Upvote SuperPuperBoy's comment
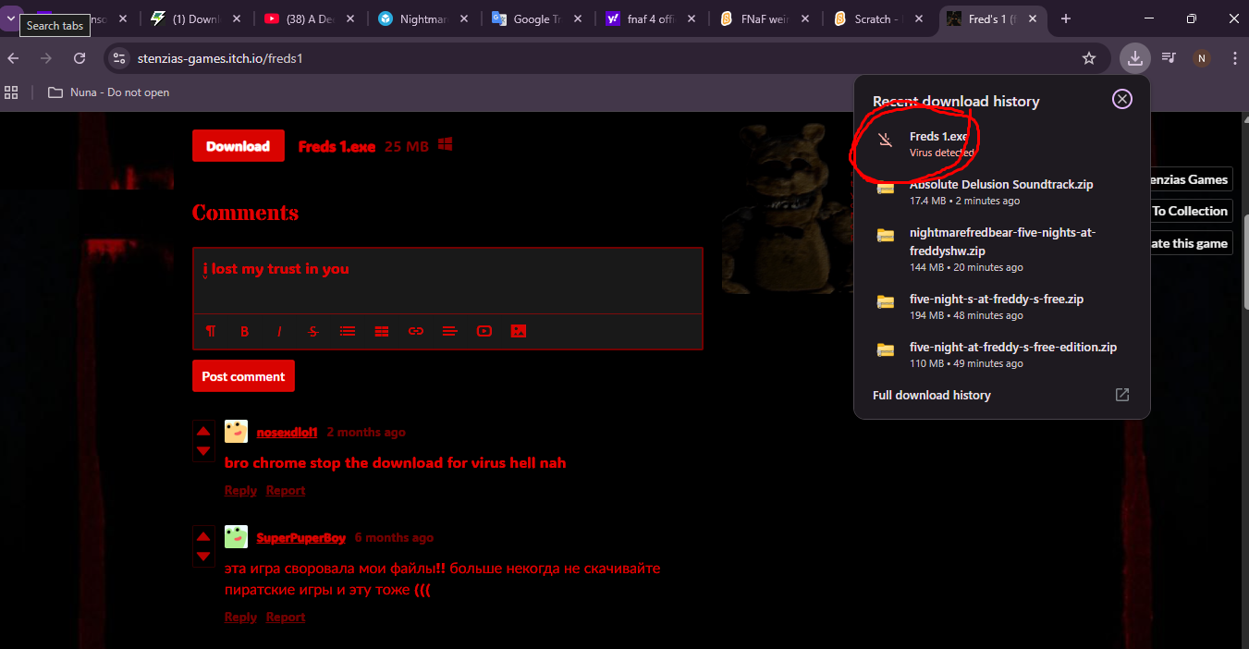 coord(203,537)
